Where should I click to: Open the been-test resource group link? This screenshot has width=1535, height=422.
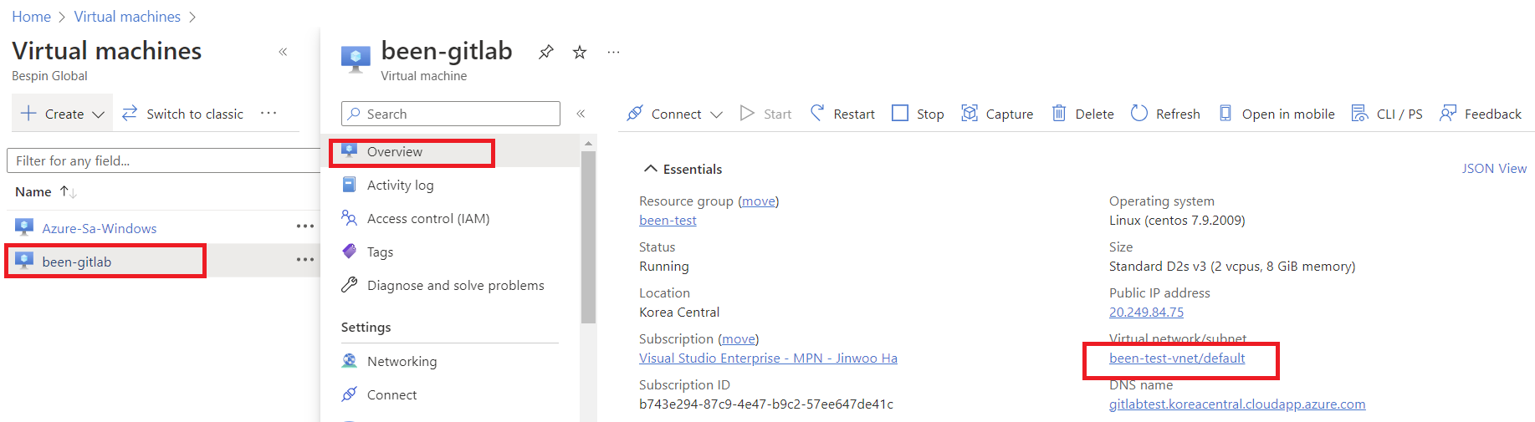(x=668, y=221)
